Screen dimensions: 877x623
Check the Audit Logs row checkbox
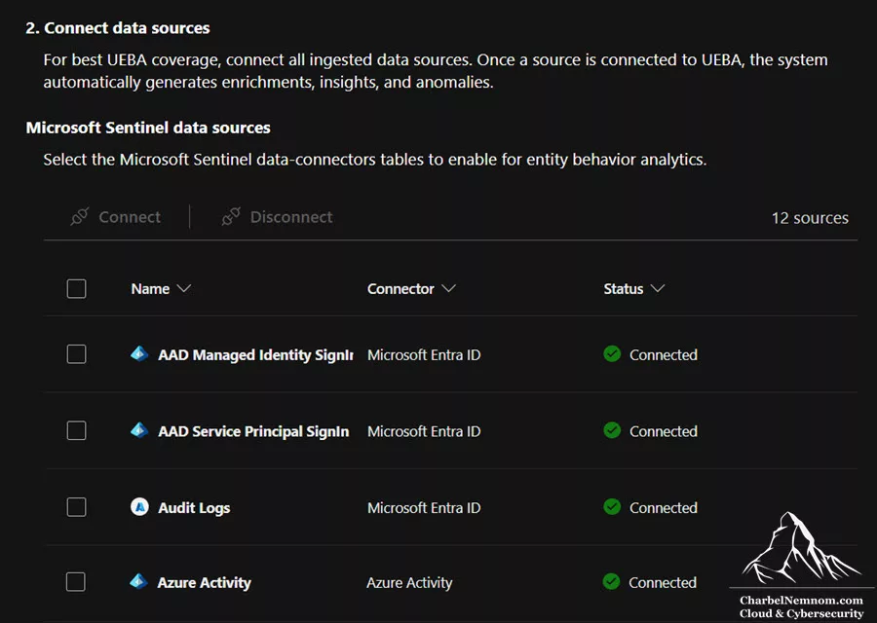pyautogui.click(x=77, y=507)
